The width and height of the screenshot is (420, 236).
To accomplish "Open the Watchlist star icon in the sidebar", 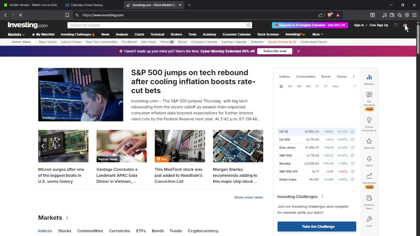I will coord(369,141).
